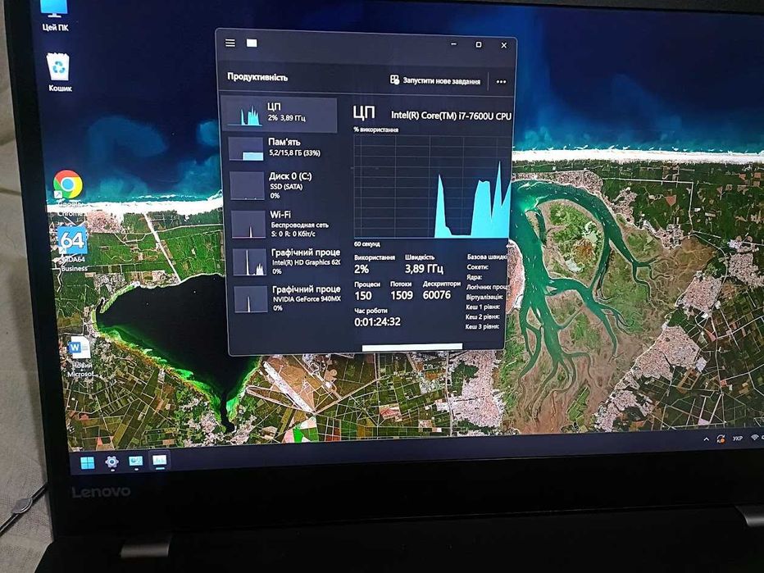Click the УКР language indicator
The width and height of the screenshot is (764, 573).
click(x=738, y=439)
